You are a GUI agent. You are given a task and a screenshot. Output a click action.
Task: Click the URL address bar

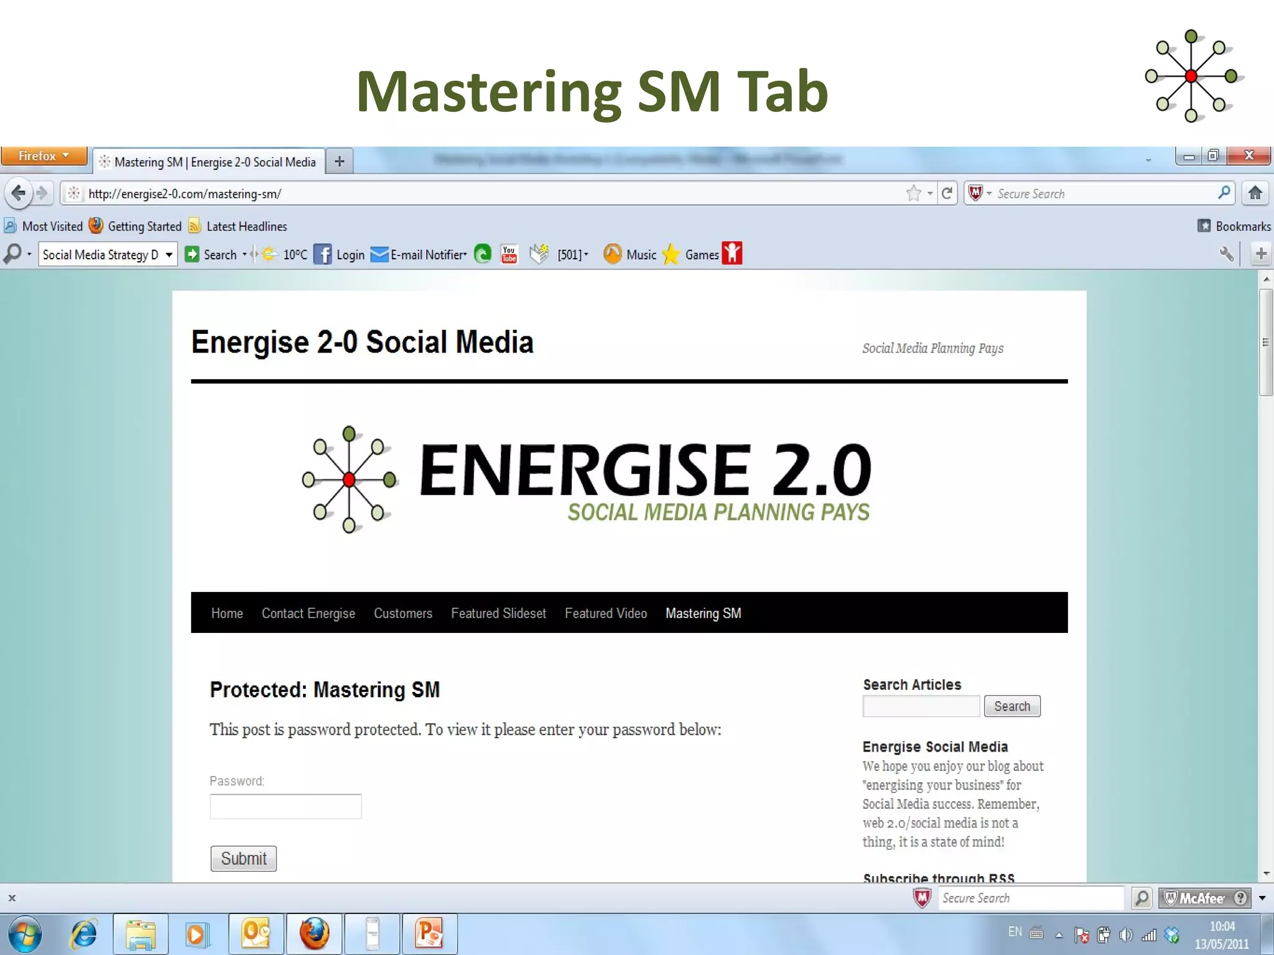[485, 193]
